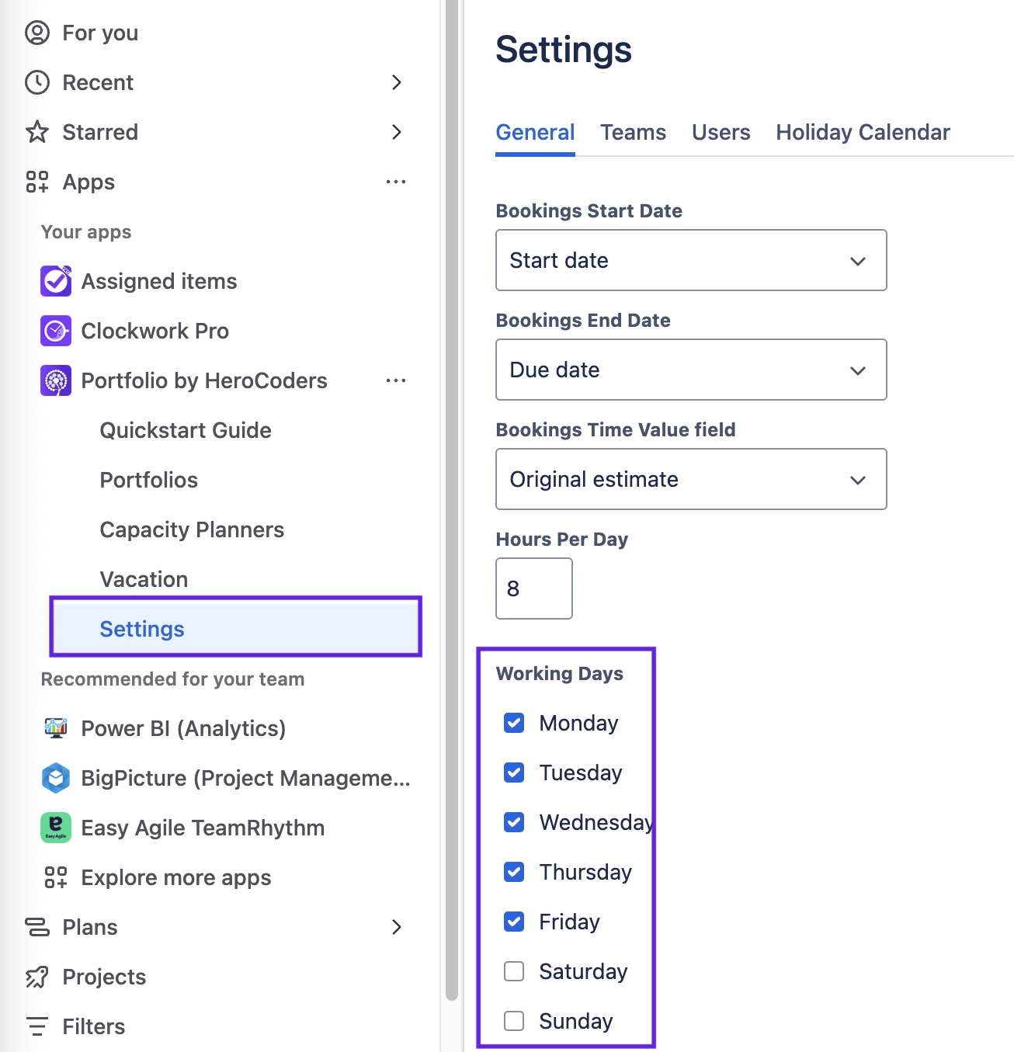Enable the Saturday working day checkbox
1014x1052 pixels.
pos(514,971)
